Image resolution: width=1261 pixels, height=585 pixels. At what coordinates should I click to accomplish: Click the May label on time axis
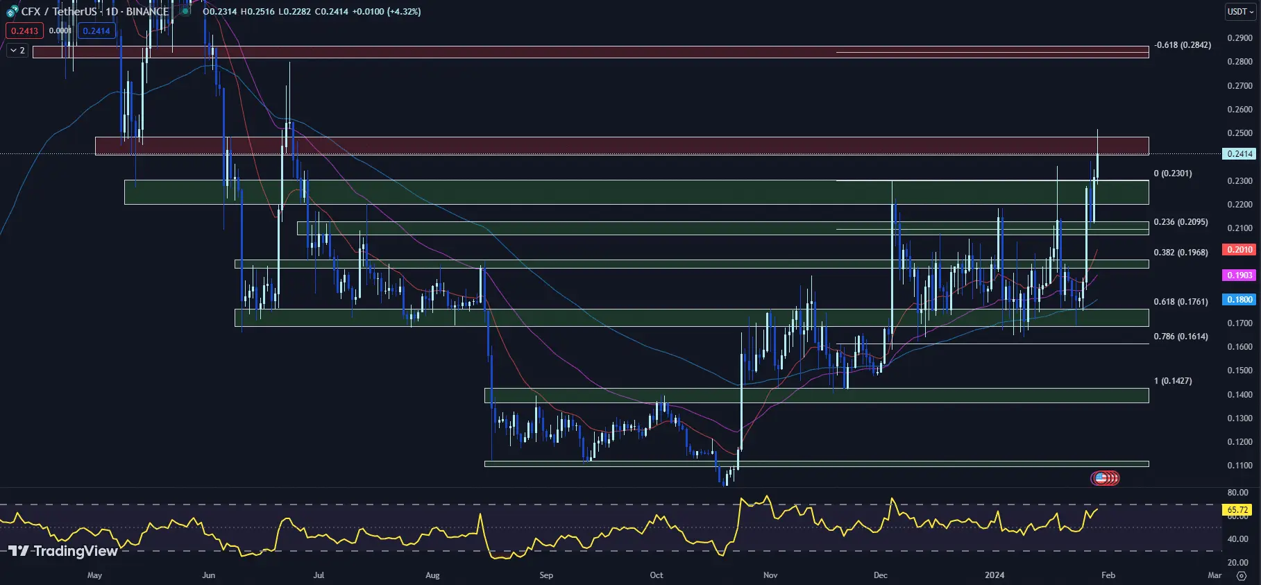(95, 575)
